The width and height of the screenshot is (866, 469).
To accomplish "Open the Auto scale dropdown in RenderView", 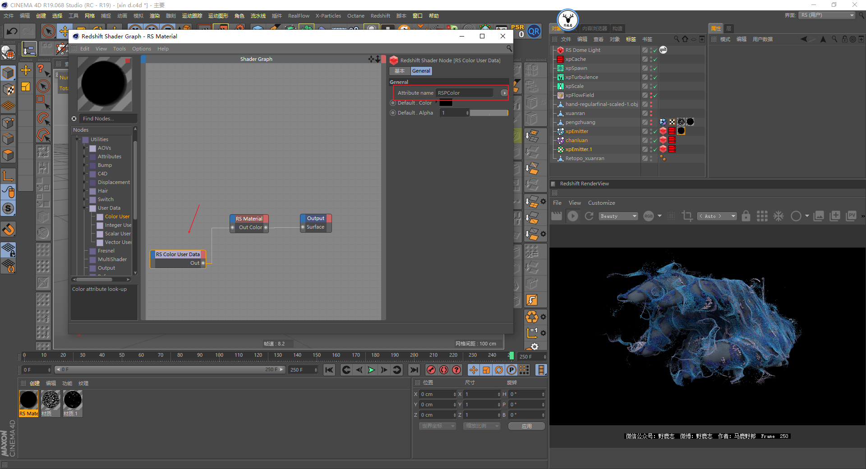I will pyautogui.click(x=717, y=216).
